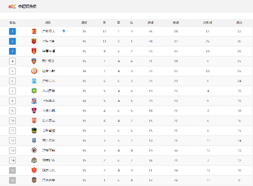
Task: Click the blue rank 1 badge
Action: click(12, 31)
